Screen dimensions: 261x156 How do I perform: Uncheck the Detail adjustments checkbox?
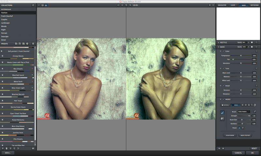click(223, 86)
